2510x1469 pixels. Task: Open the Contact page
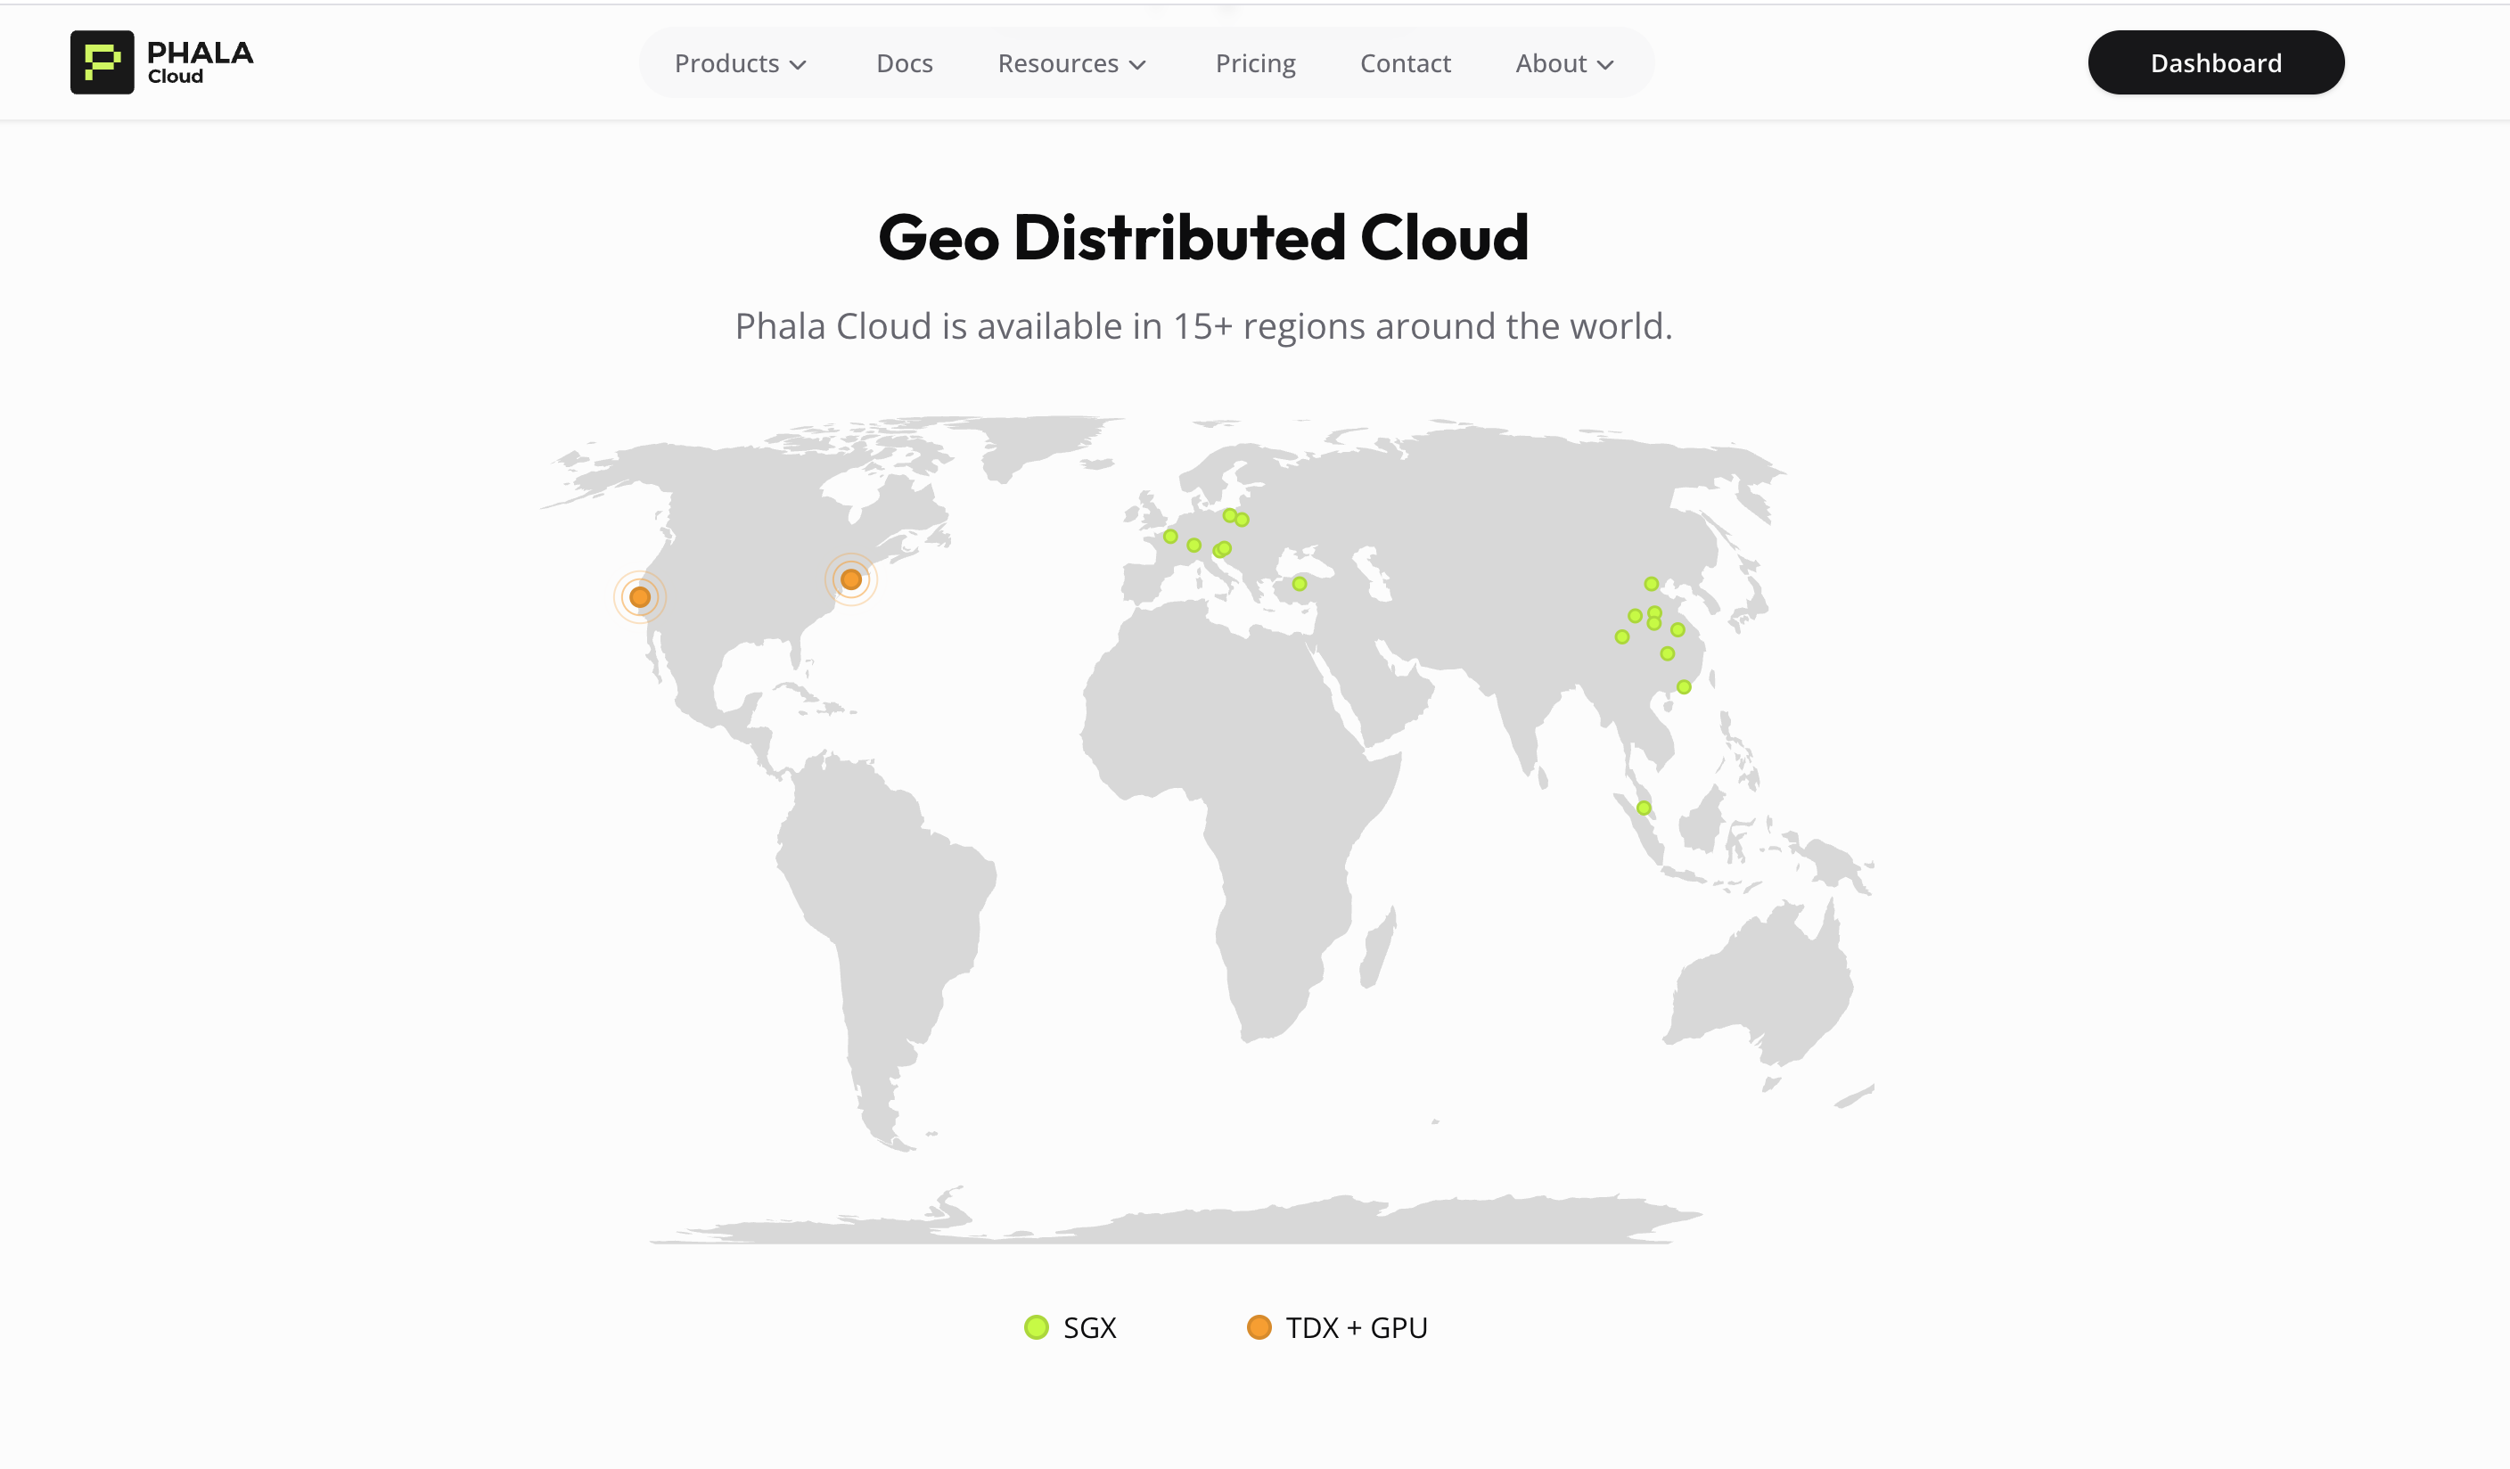click(x=1406, y=64)
